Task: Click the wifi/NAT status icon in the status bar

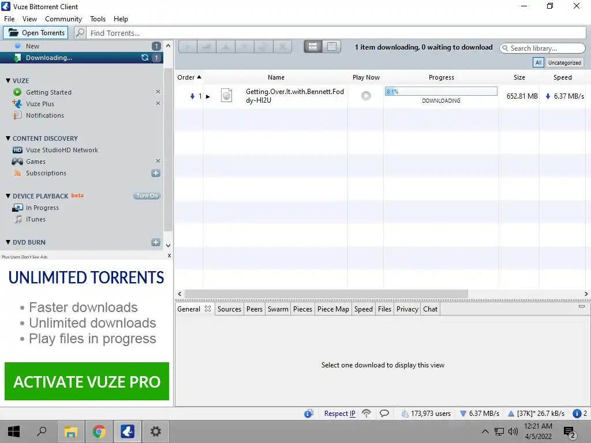Action: 366,413
